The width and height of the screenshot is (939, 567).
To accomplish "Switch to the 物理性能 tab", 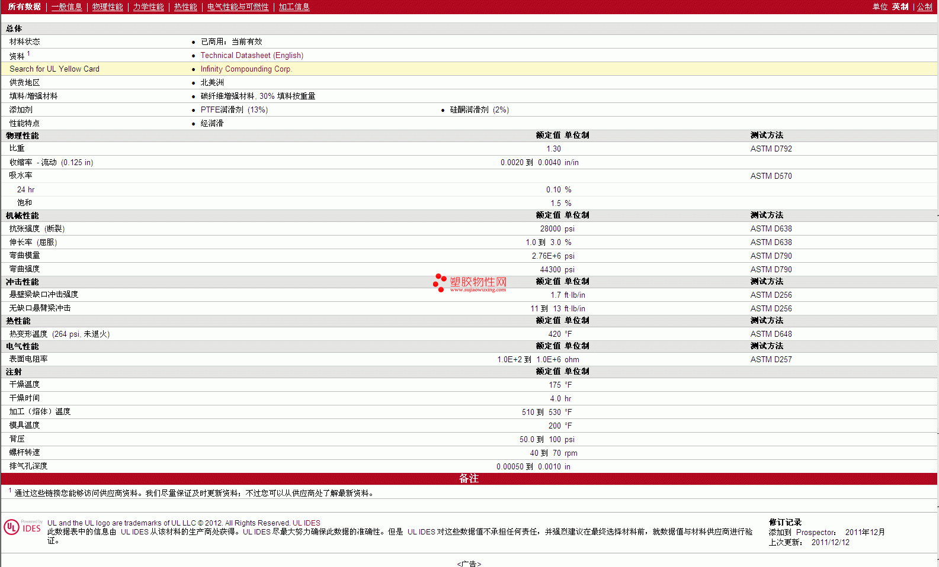I will coord(107,7).
